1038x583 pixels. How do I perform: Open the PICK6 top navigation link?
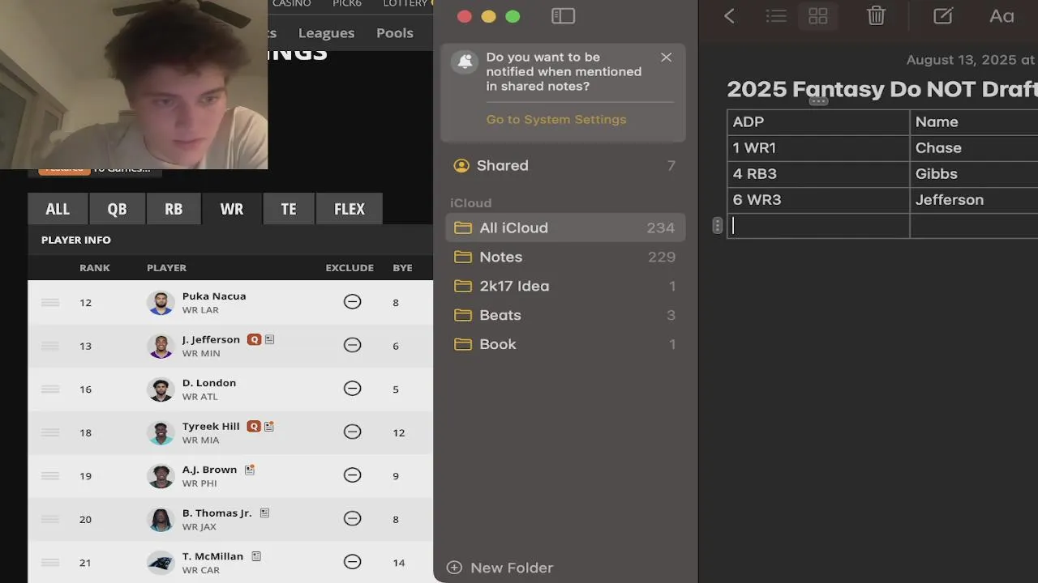point(347,4)
